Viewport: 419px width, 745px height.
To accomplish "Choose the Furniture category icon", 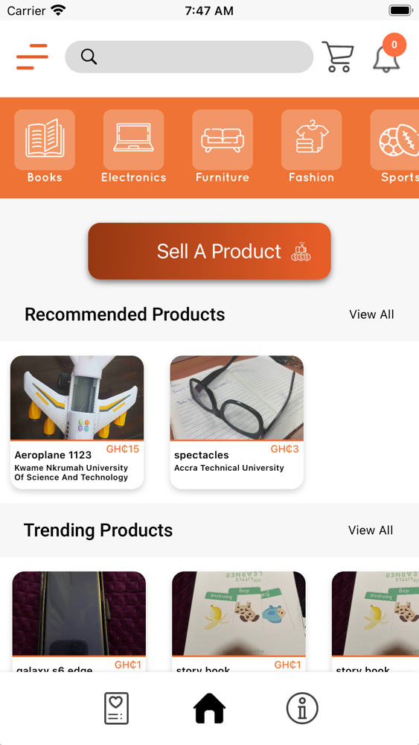I will 223,140.
